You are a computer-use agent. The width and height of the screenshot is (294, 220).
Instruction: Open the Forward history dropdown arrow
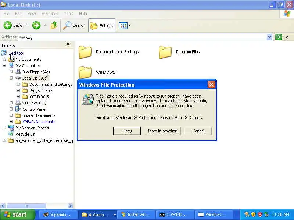(x=45, y=25)
